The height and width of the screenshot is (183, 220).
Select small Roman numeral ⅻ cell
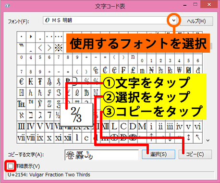(68, 137)
